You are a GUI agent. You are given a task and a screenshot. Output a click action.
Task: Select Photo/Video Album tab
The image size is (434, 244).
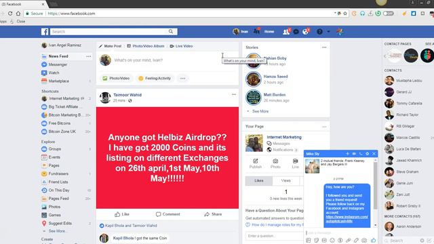click(x=146, y=46)
